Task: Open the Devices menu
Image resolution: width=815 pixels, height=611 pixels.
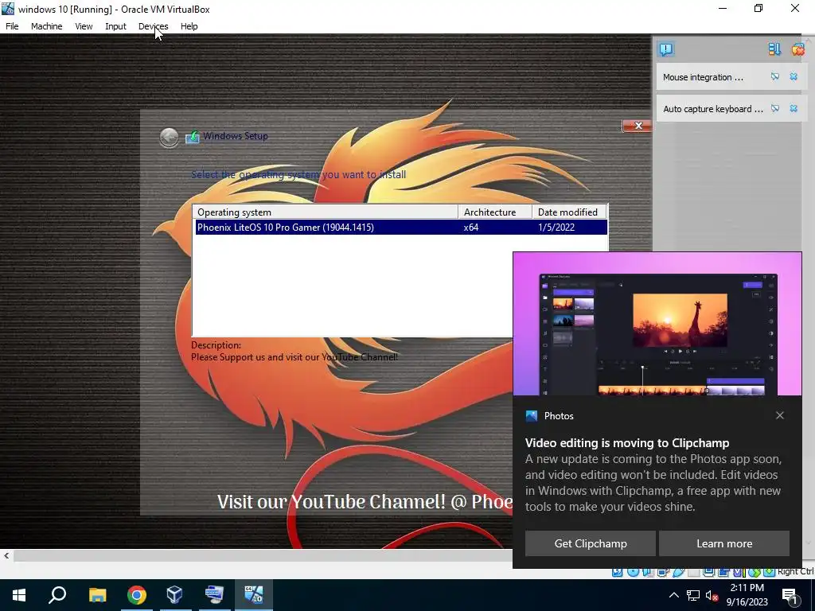Action: click(x=153, y=26)
